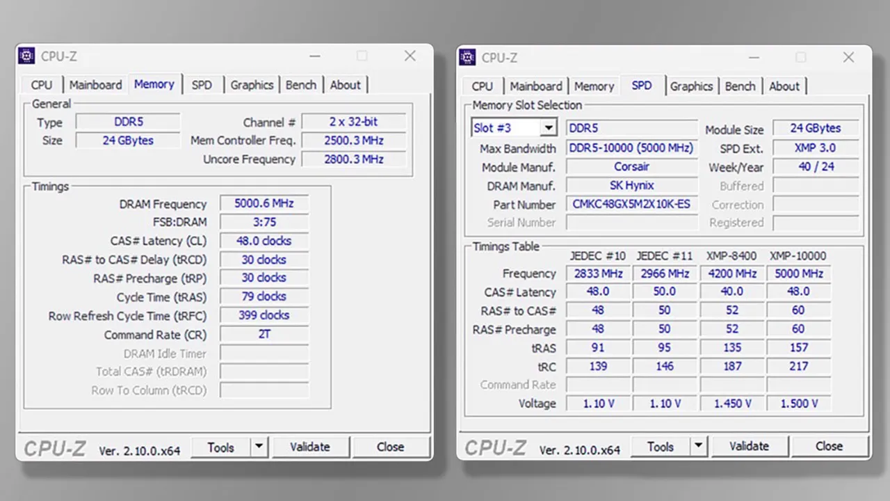Open the About tab in the left window
This screenshot has height=501, width=890.
(x=346, y=85)
